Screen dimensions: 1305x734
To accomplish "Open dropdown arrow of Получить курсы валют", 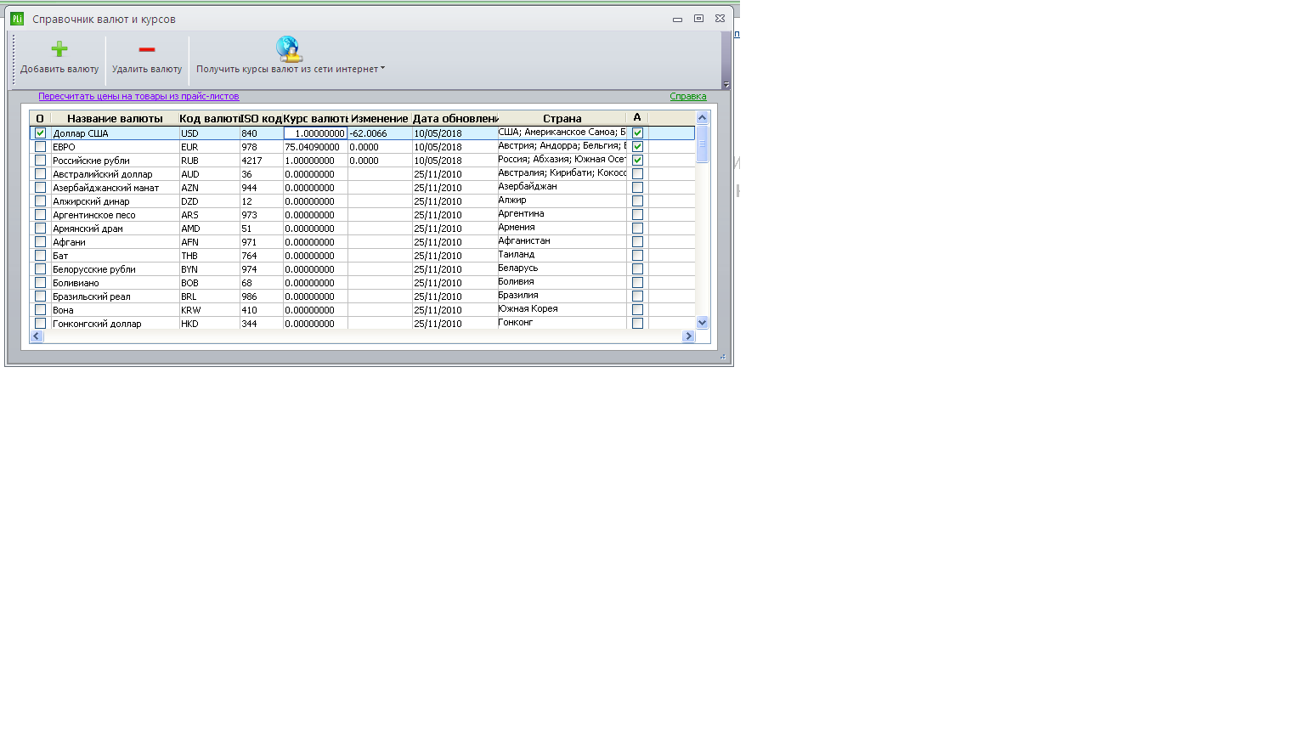I will pyautogui.click(x=382, y=68).
